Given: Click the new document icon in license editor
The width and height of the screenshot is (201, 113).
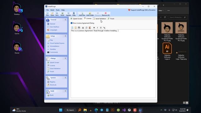Looking at the screenshot, I should click(x=72, y=28).
